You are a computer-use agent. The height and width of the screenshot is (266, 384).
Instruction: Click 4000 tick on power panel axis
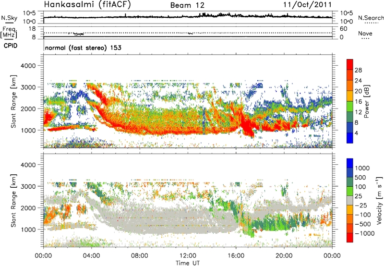(x=28, y=66)
